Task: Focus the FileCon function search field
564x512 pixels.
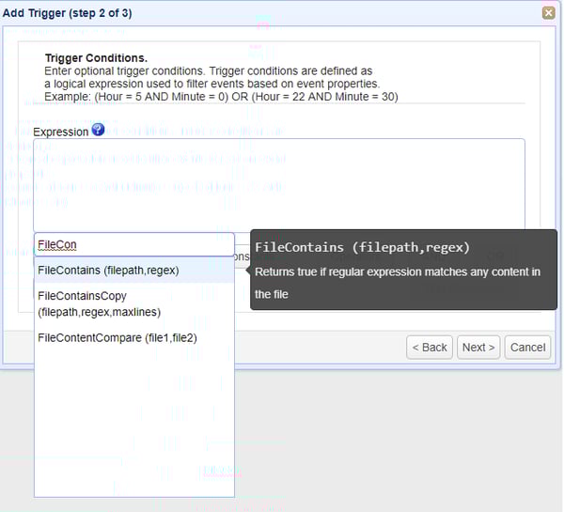Action: [133, 244]
